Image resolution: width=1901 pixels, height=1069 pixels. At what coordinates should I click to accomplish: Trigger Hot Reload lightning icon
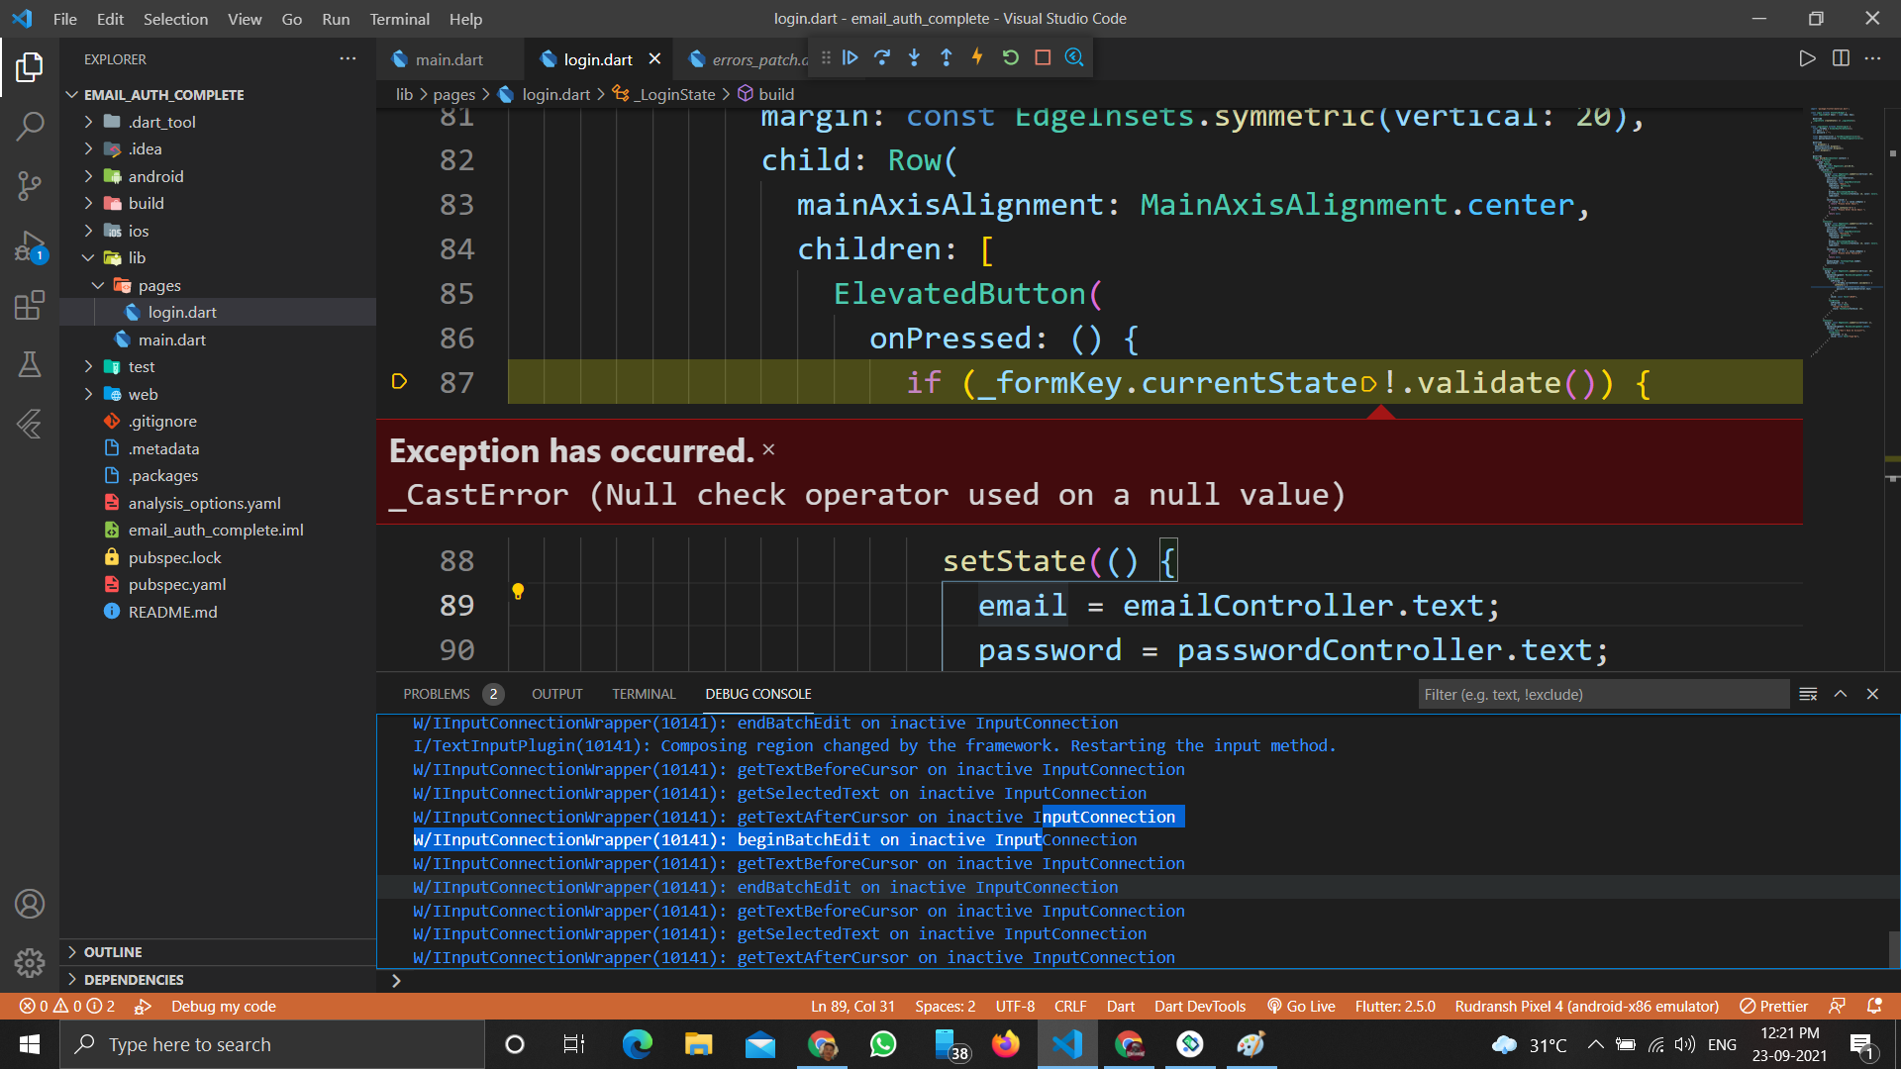tap(977, 57)
